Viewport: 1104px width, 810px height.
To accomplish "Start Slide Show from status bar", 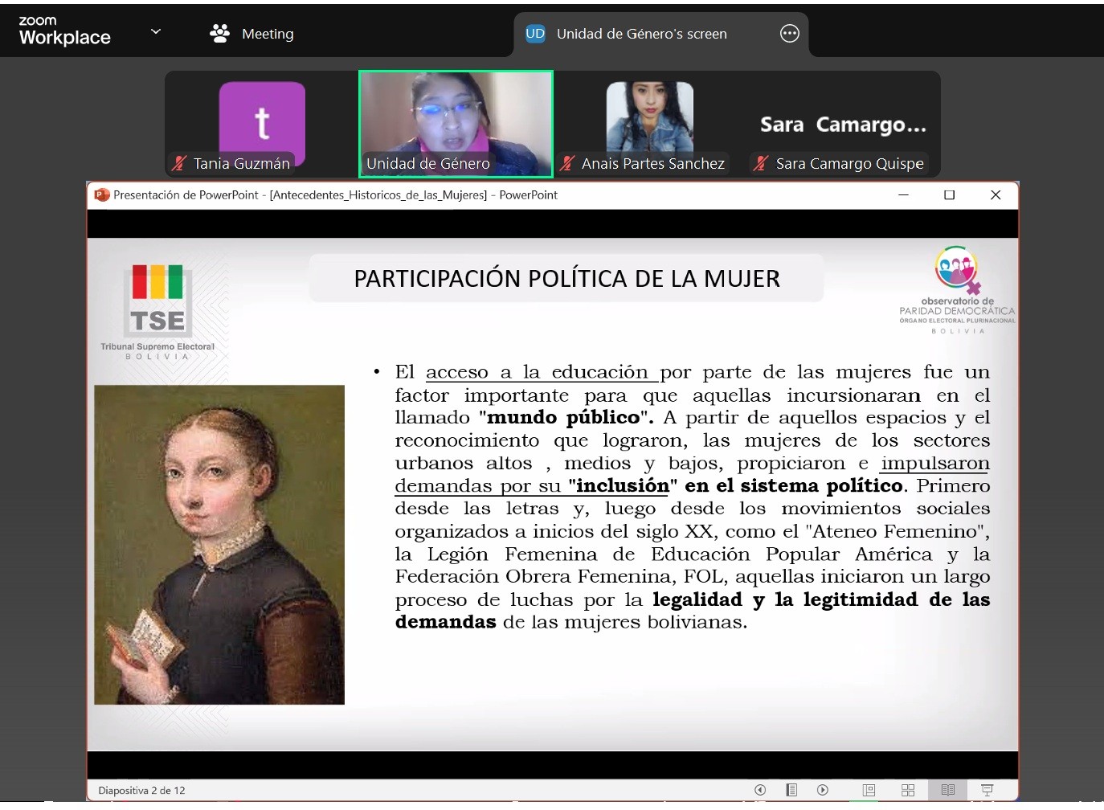I will click(987, 790).
